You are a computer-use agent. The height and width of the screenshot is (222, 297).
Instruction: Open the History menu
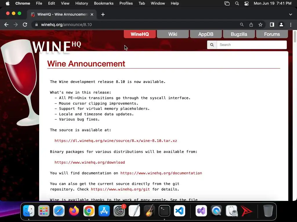(82, 3)
